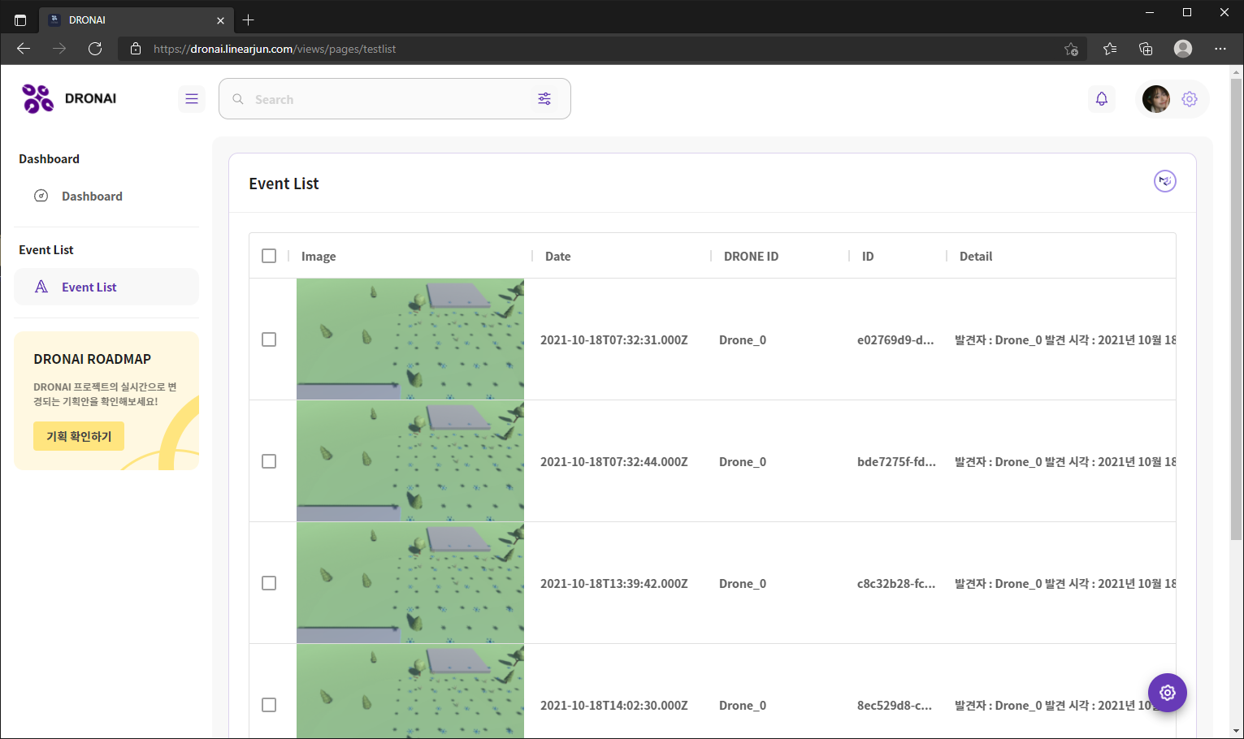Switch to the DRONAI browser tab

[x=136, y=19]
